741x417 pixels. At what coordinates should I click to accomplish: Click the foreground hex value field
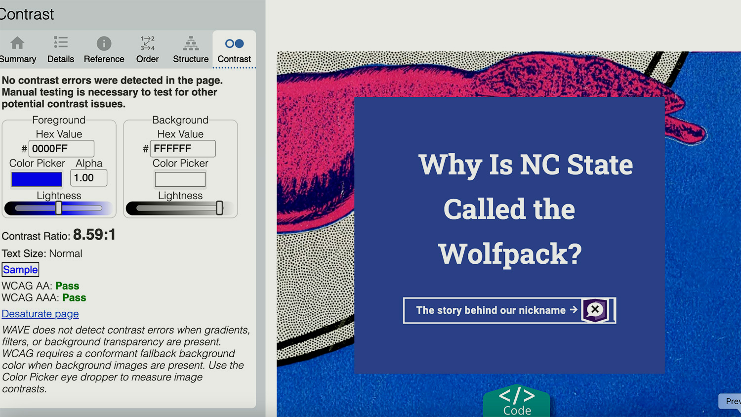click(61, 149)
